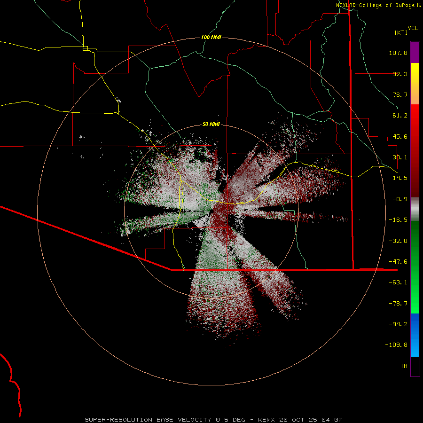Click the 107.8 velocity scale value
Image resolution: width=423 pixels, height=423 pixels.
tap(398, 53)
